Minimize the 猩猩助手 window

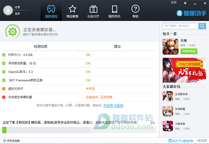[195, 4]
